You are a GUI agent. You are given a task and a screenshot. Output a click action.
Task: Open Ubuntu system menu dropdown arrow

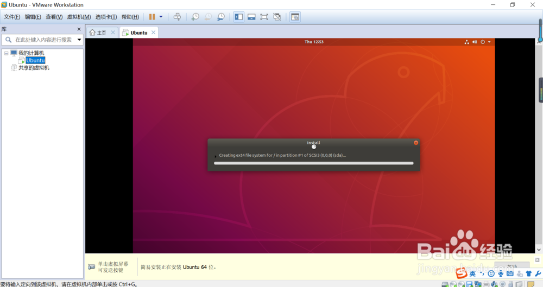point(489,42)
